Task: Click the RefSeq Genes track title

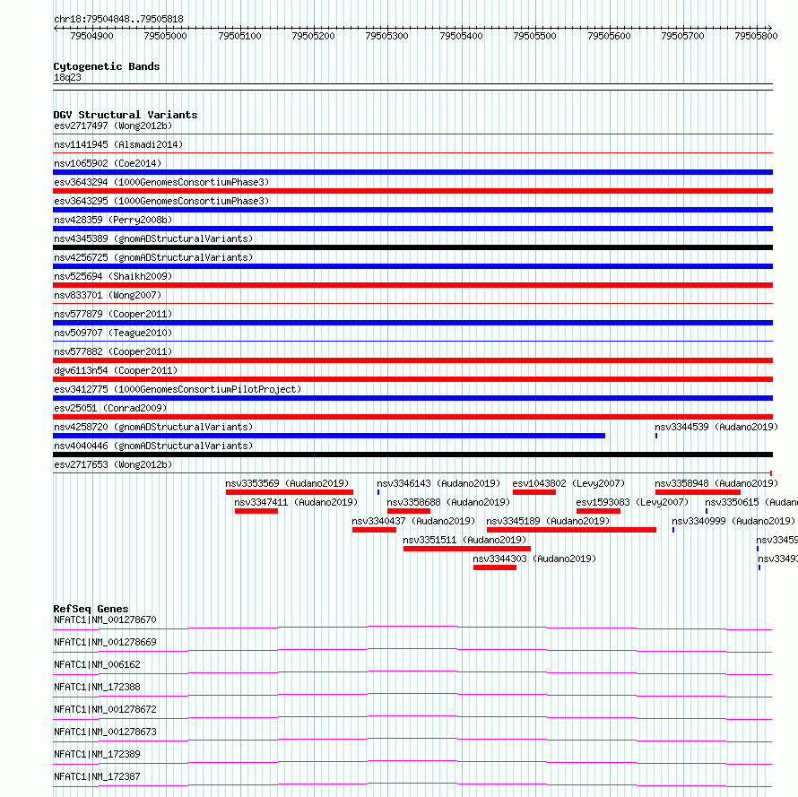Action: point(91,609)
